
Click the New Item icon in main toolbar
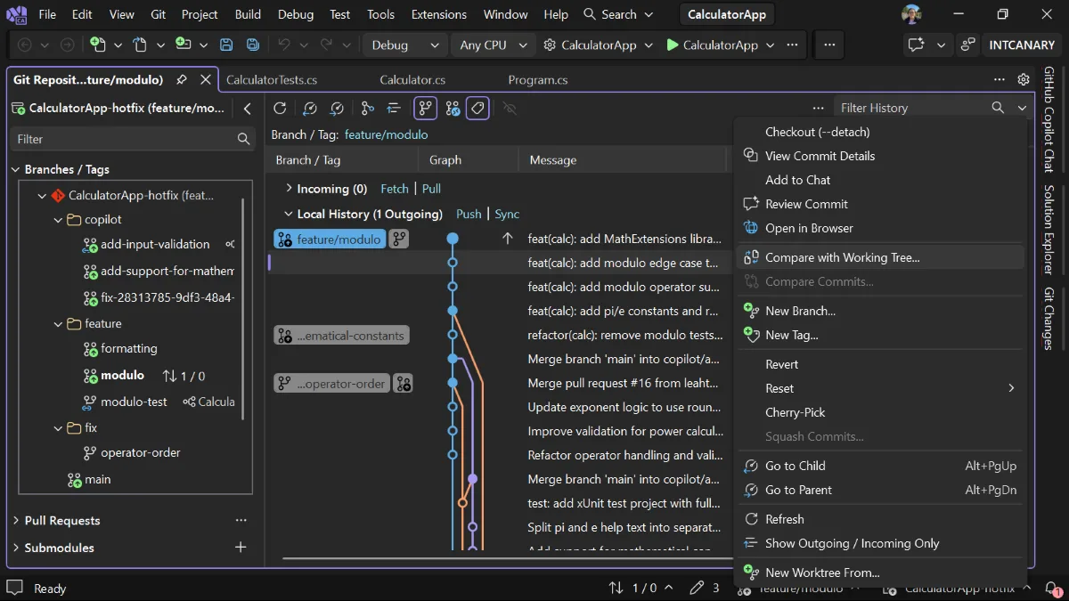pyautogui.click(x=97, y=45)
